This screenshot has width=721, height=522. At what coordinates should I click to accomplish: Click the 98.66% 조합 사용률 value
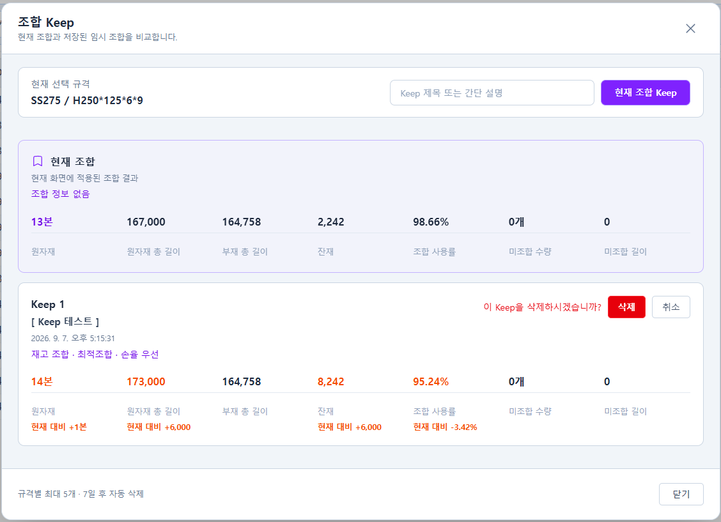(430, 222)
